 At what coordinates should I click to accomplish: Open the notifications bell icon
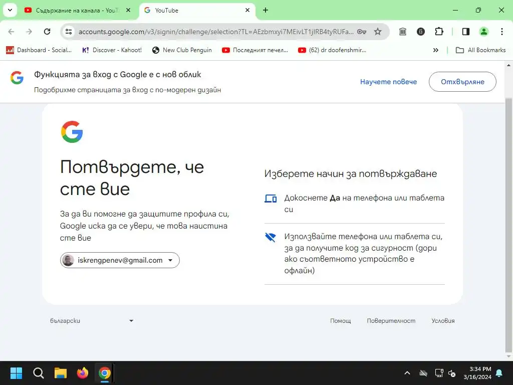click(x=499, y=373)
